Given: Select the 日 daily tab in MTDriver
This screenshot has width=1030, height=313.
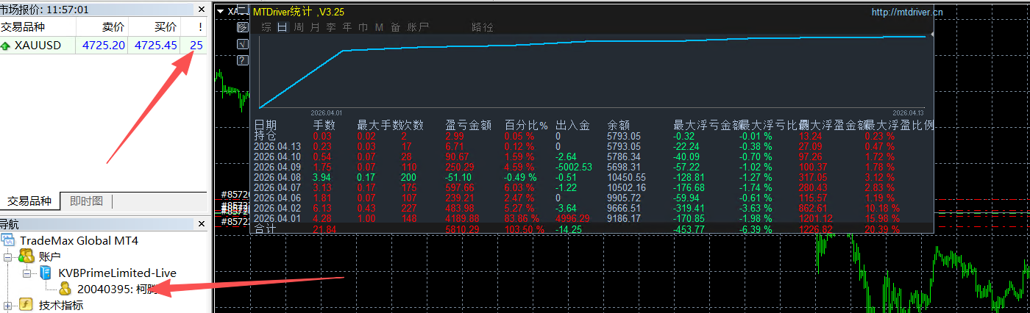Looking at the screenshot, I should pyautogui.click(x=282, y=27).
